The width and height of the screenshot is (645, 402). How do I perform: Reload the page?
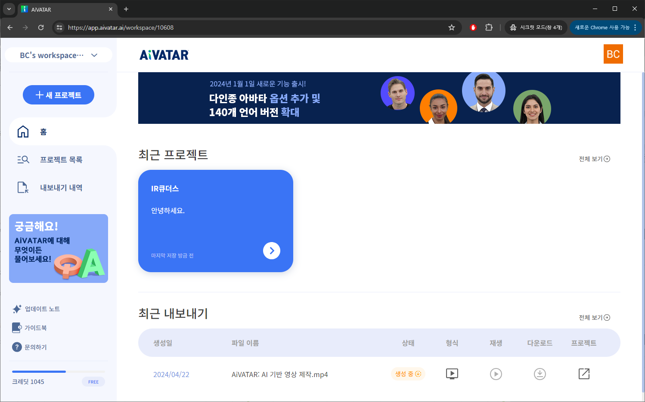click(41, 28)
